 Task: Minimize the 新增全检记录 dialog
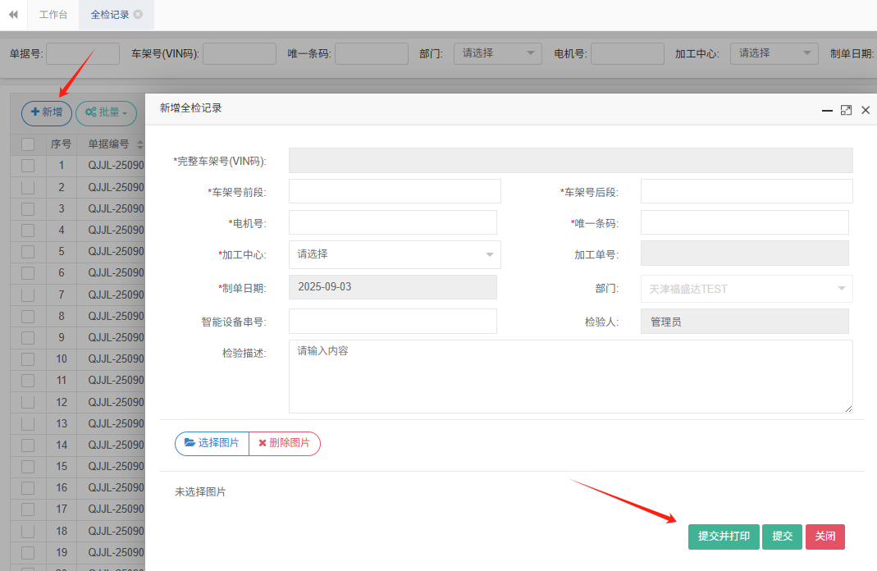(827, 110)
